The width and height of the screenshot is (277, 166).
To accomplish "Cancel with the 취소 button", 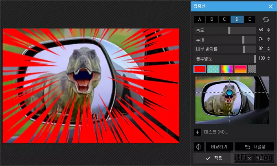I will click(255, 158).
